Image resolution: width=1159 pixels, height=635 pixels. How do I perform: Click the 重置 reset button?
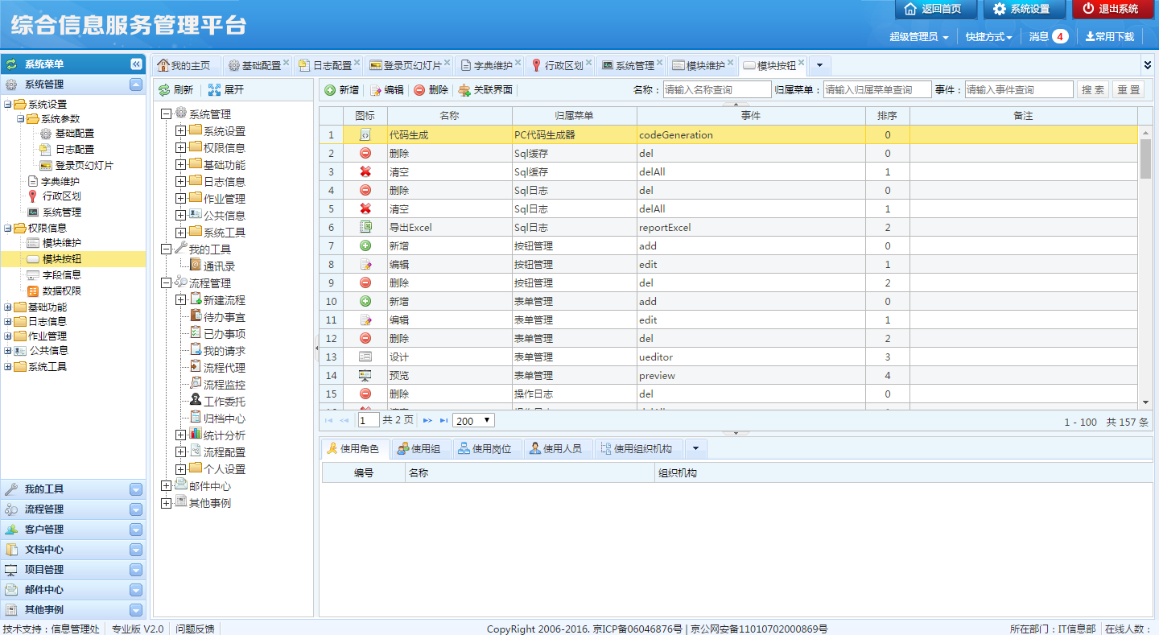(1128, 90)
